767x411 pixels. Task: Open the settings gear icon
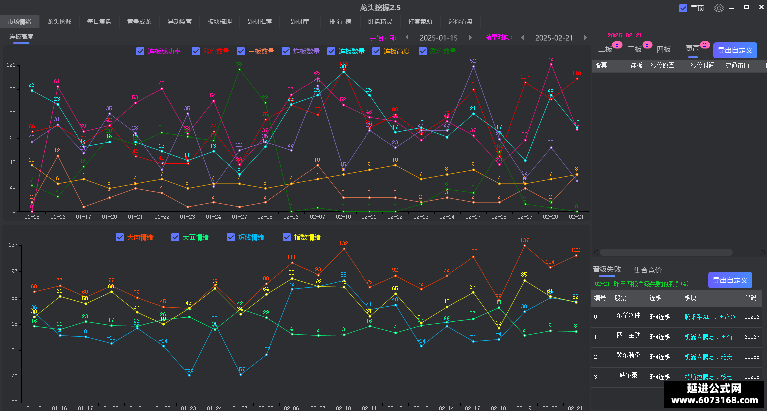coord(719,8)
